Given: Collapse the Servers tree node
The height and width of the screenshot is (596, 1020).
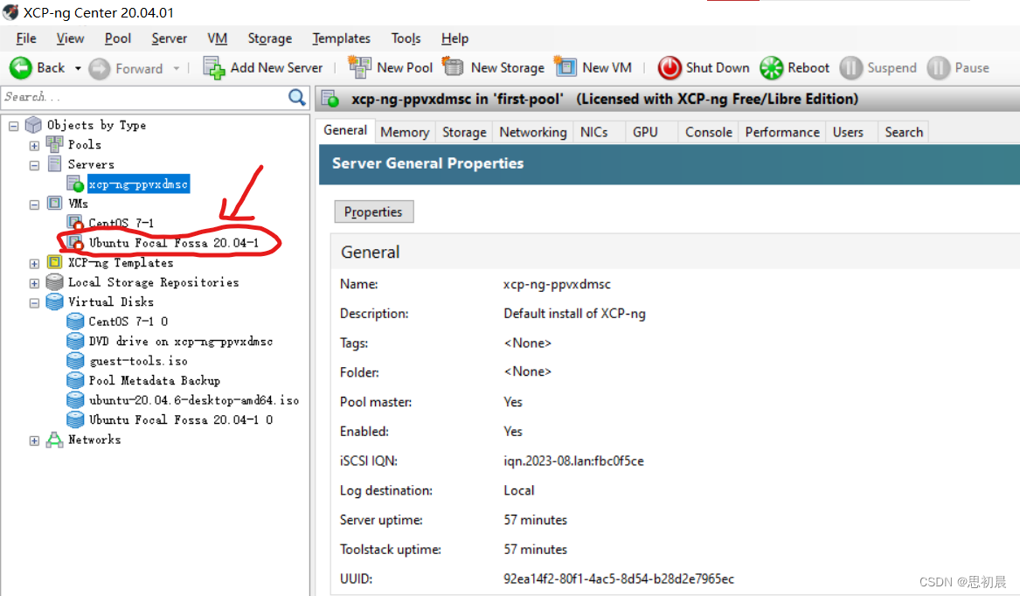Looking at the screenshot, I should (34, 165).
